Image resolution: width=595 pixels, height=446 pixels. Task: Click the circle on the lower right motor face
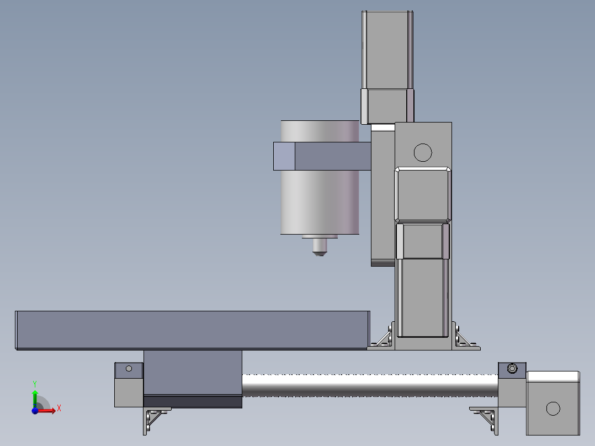[x=553, y=408]
